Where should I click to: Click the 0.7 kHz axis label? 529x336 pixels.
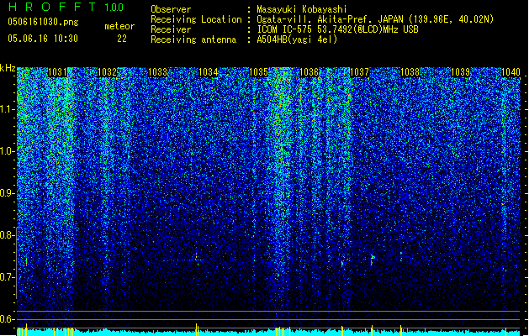tap(7, 277)
